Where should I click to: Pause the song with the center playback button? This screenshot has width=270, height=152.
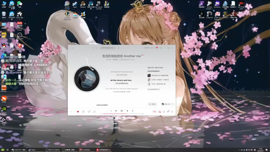122,111
